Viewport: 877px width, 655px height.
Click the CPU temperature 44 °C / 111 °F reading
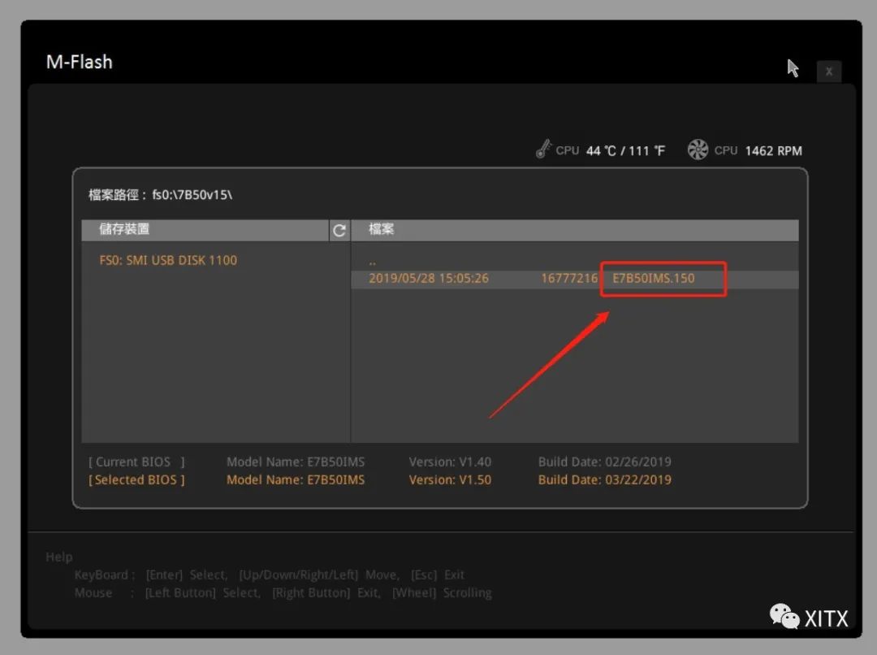625,150
